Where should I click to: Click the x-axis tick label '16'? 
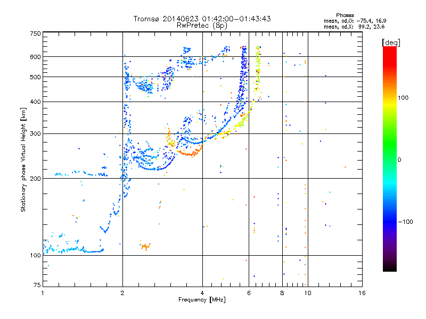pyautogui.click(x=362, y=293)
